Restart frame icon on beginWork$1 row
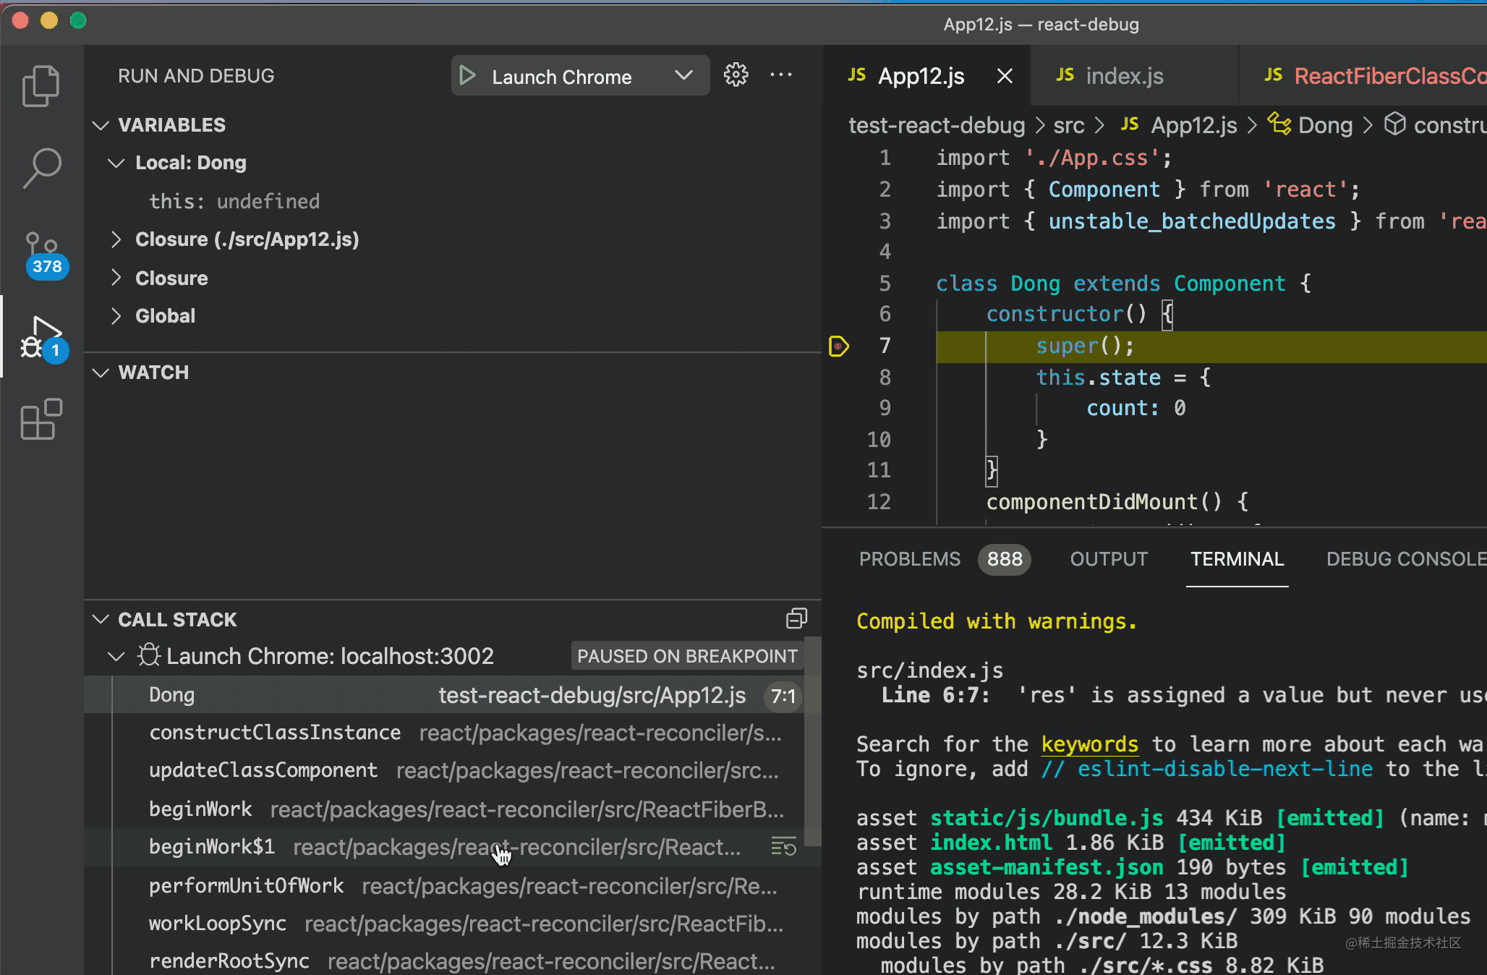Screen dimensions: 1487x975 (x=783, y=846)
